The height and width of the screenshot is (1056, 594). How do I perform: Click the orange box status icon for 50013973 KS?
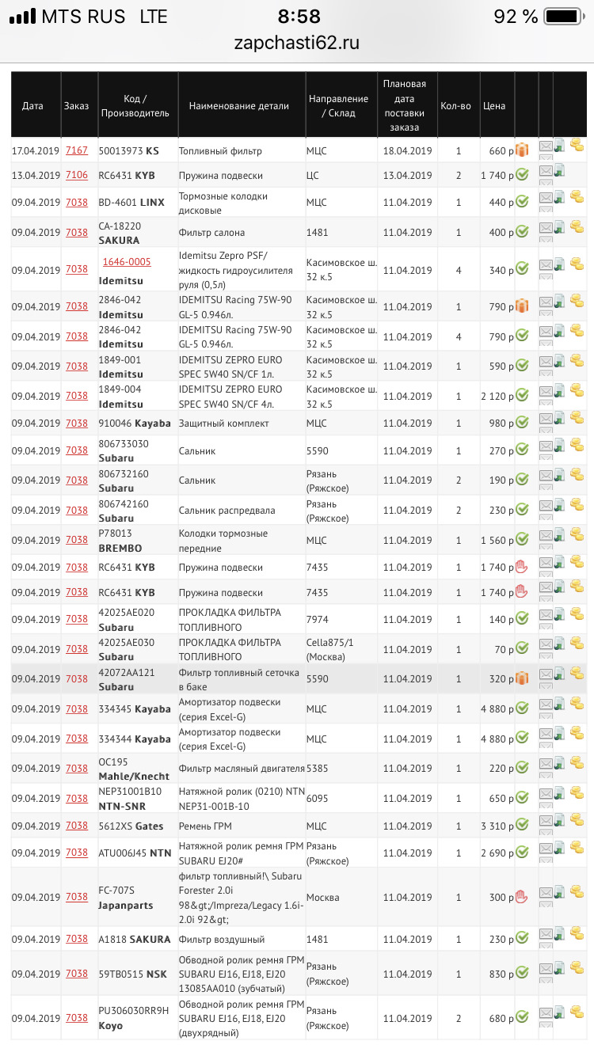(522, 150)
